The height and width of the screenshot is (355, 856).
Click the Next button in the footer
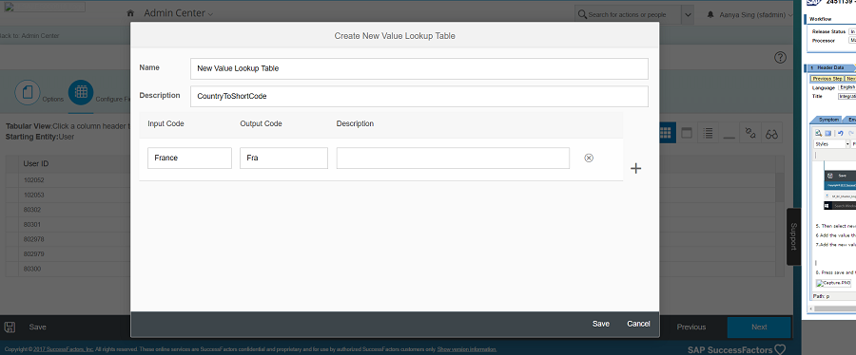tap(759, 327)
